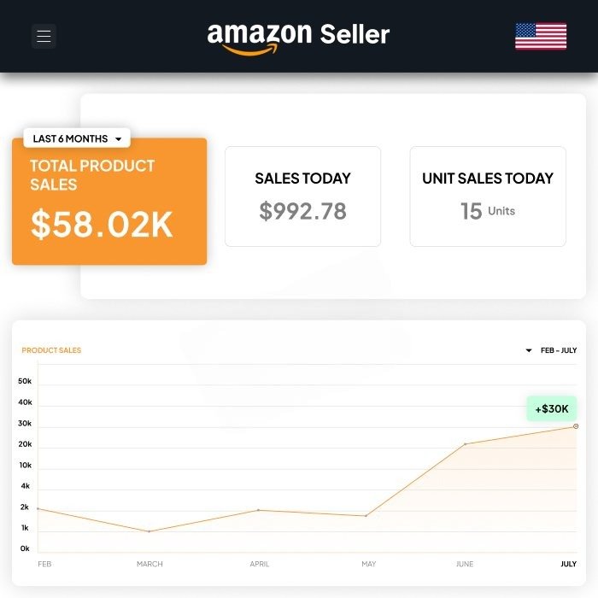Select the JULY month axis label
Image resolution: width=598 pixels, height=598 pixels.
pos(568,565)
